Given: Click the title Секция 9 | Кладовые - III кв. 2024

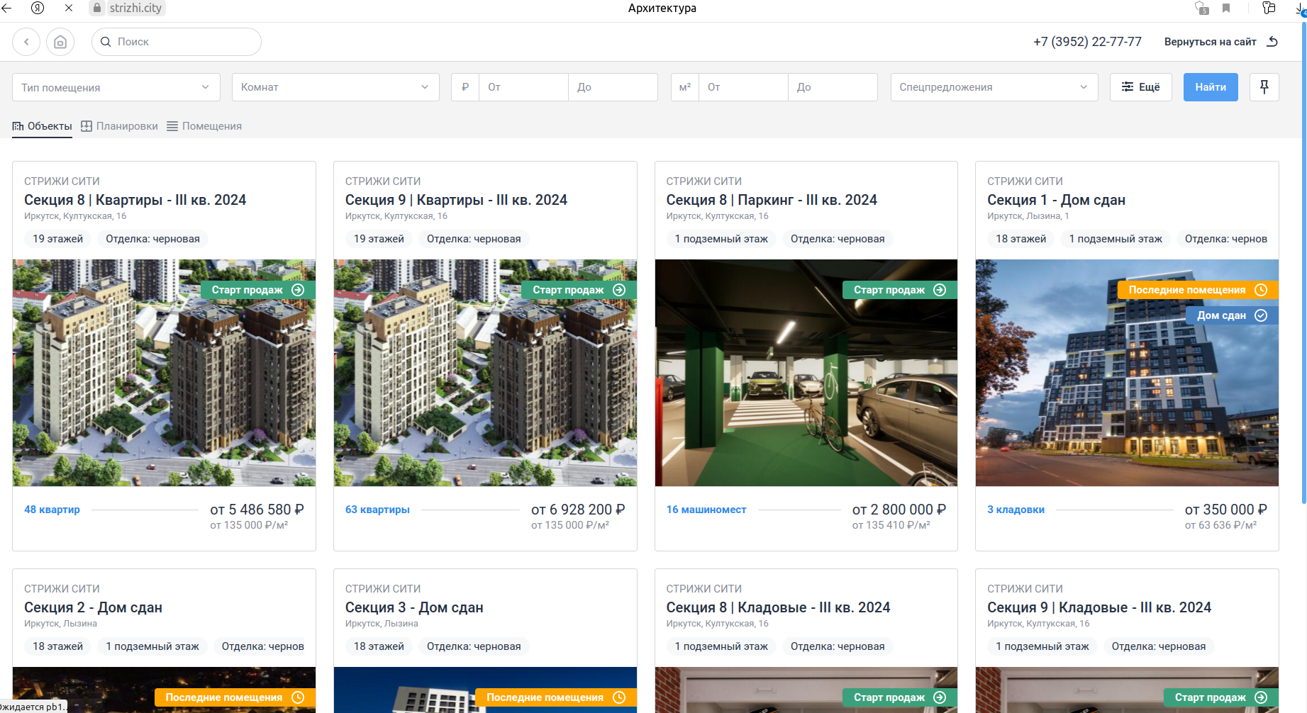Looking at the screenshot, I should pos(1099,607).
